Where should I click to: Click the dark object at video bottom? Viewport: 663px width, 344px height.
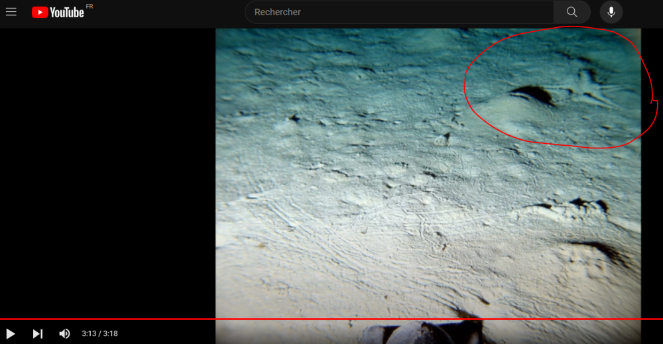(x=424, y=331)
